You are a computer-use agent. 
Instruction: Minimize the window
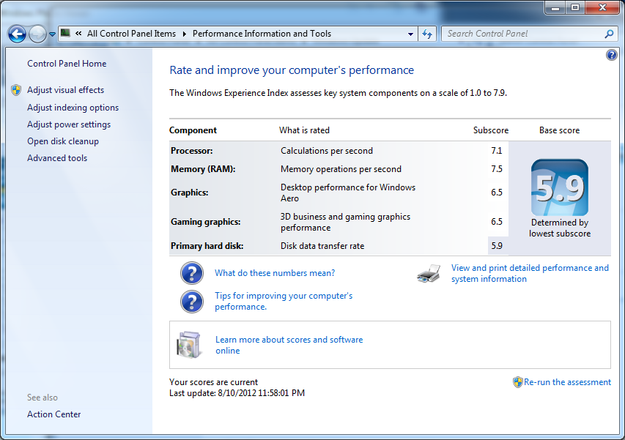(x=555, y=7)
